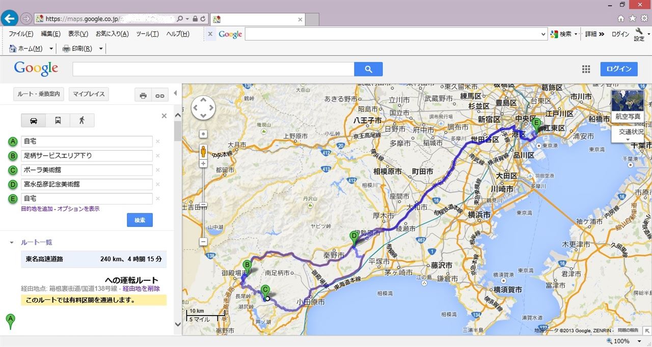Image resolution: width=652 pixels, height=347 pixels.
Task: Click the left panel vertical scrollbar
Action: (x=178, y=131)
